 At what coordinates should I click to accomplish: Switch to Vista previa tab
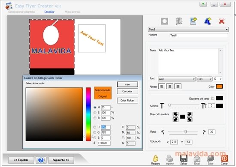73,12
